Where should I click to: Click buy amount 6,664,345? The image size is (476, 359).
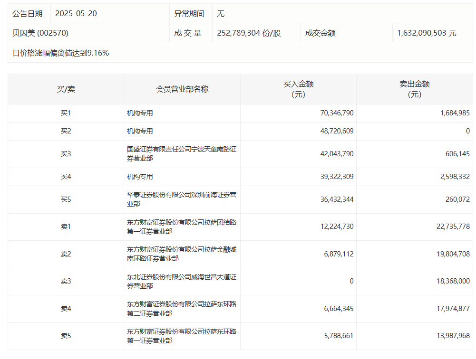click(339, 309)
